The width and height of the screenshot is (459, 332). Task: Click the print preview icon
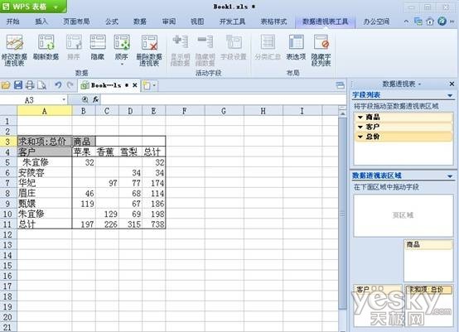tap(42, 85)
